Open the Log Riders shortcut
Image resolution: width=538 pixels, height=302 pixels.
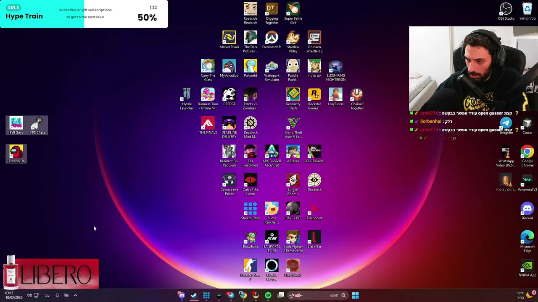336,97
